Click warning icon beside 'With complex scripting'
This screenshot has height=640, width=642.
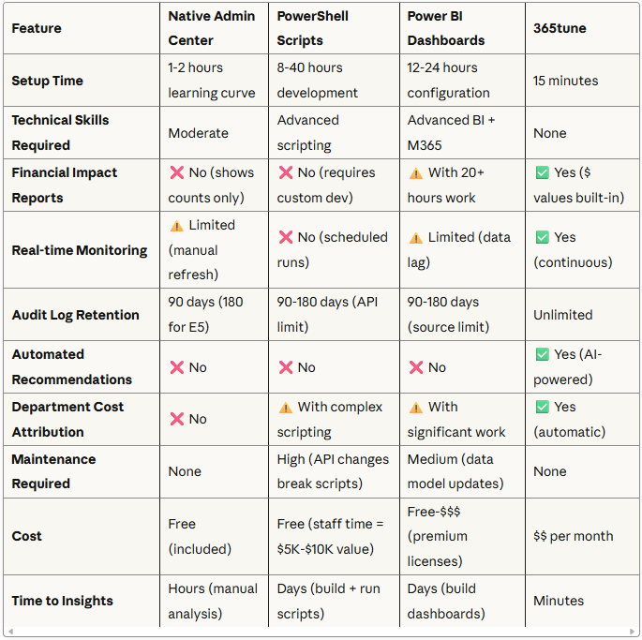point(285,408)
